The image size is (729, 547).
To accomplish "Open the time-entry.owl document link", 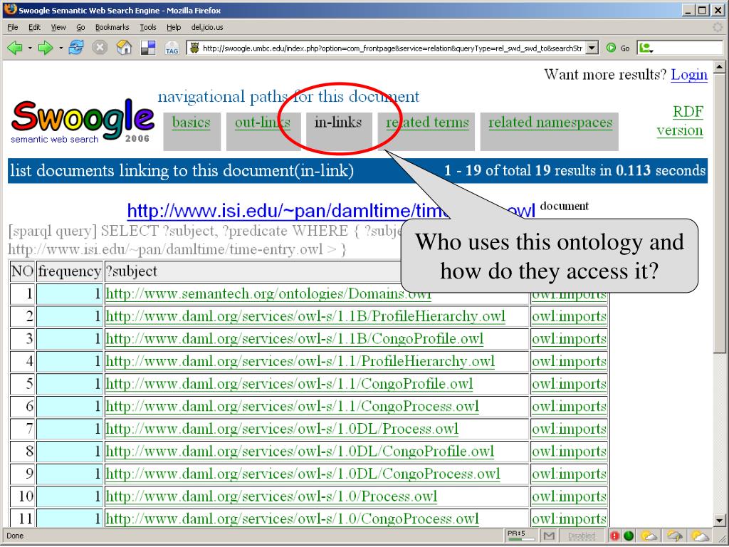I will click(x=331, y=211).
